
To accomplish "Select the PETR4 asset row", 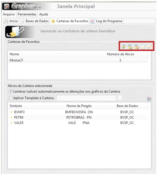I will point(78,117).
